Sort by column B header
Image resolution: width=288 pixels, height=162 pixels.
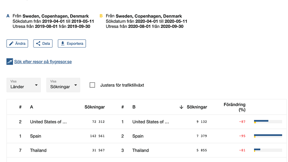pos(134,107)
